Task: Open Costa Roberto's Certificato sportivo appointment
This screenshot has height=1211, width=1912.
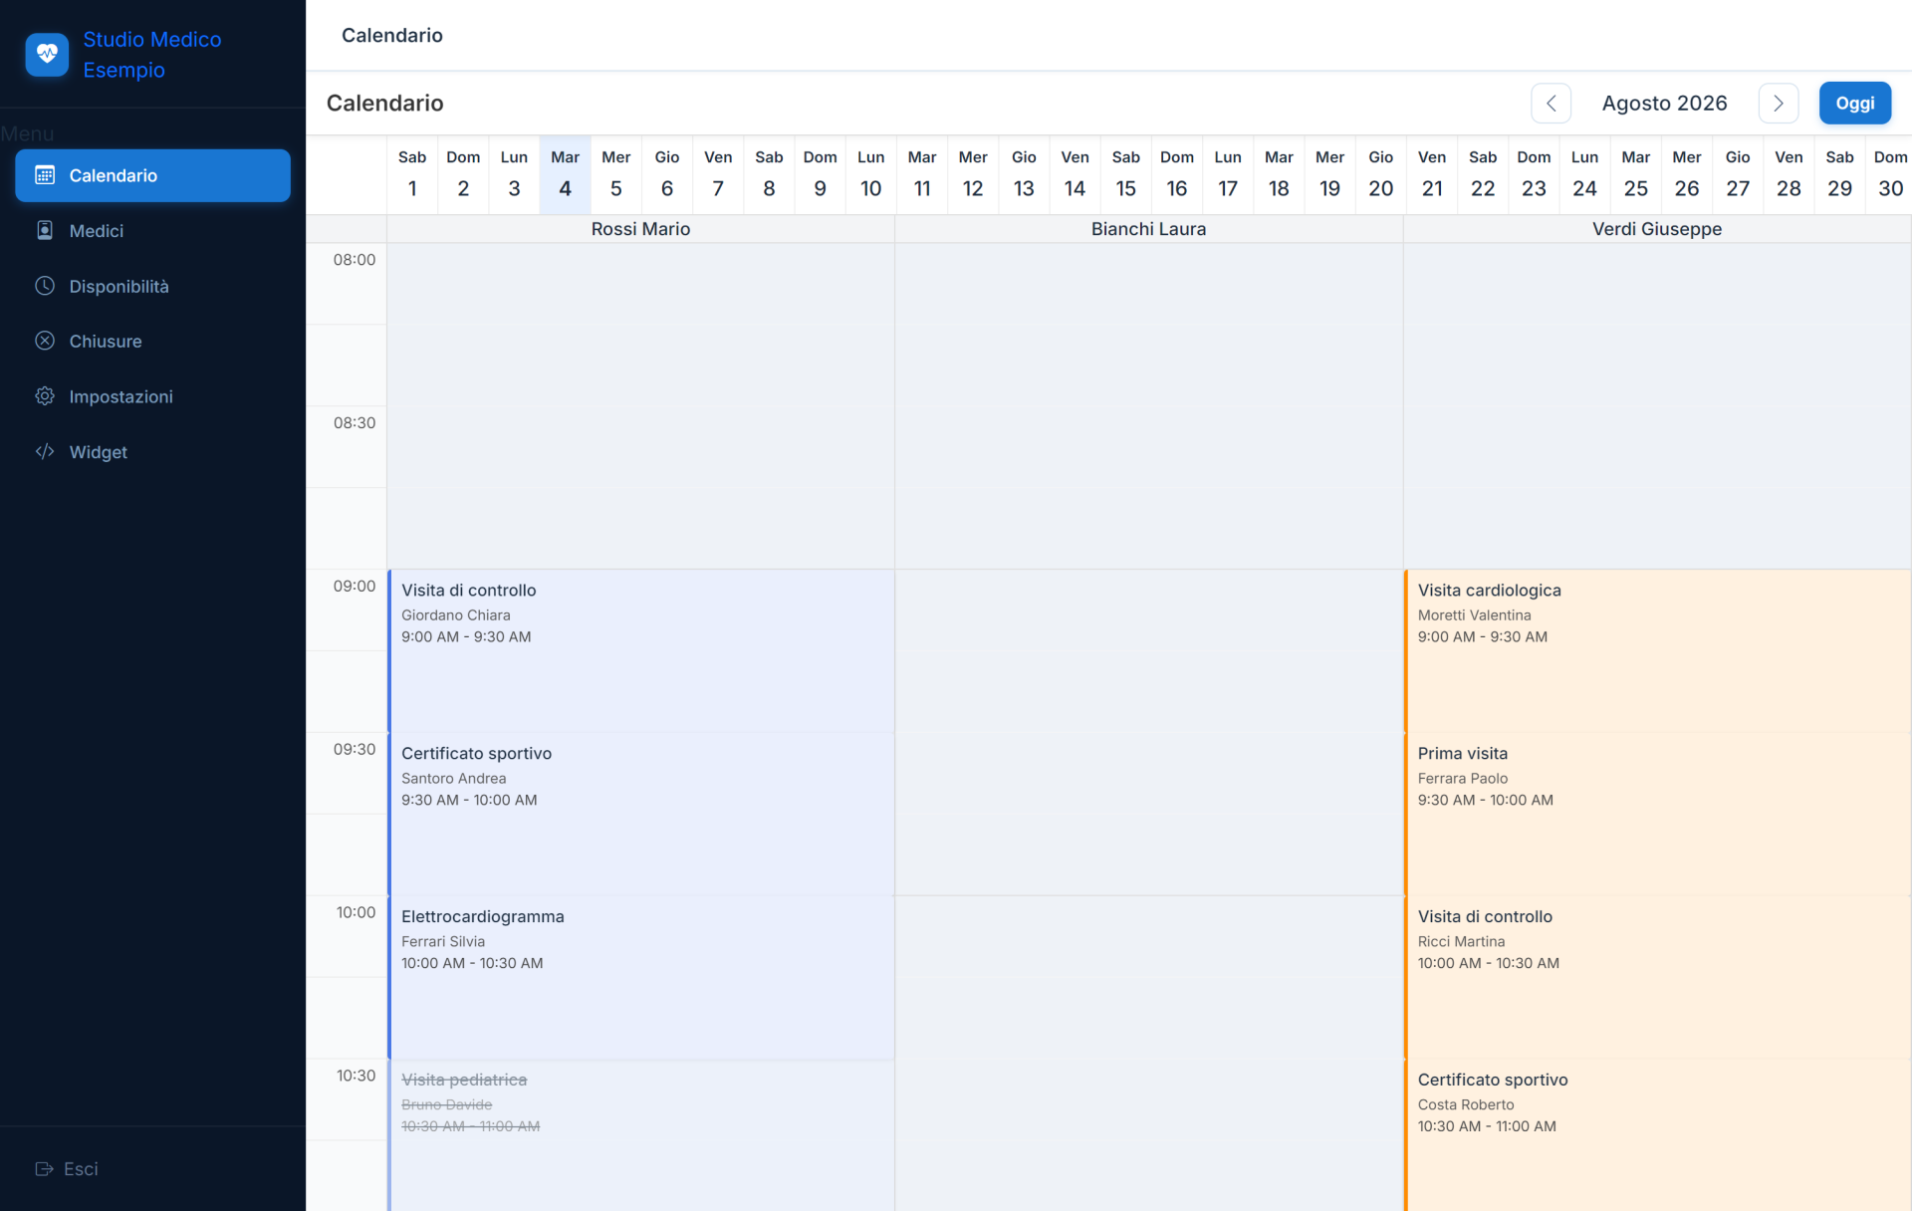Action: click(1657, 1135)
